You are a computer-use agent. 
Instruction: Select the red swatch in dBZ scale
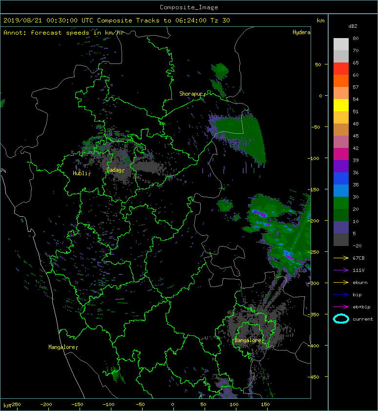click(x=341, y=69)
